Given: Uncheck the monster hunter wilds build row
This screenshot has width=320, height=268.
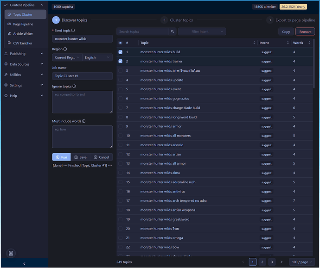Looking at the screenshot, I should pos(121,52).
